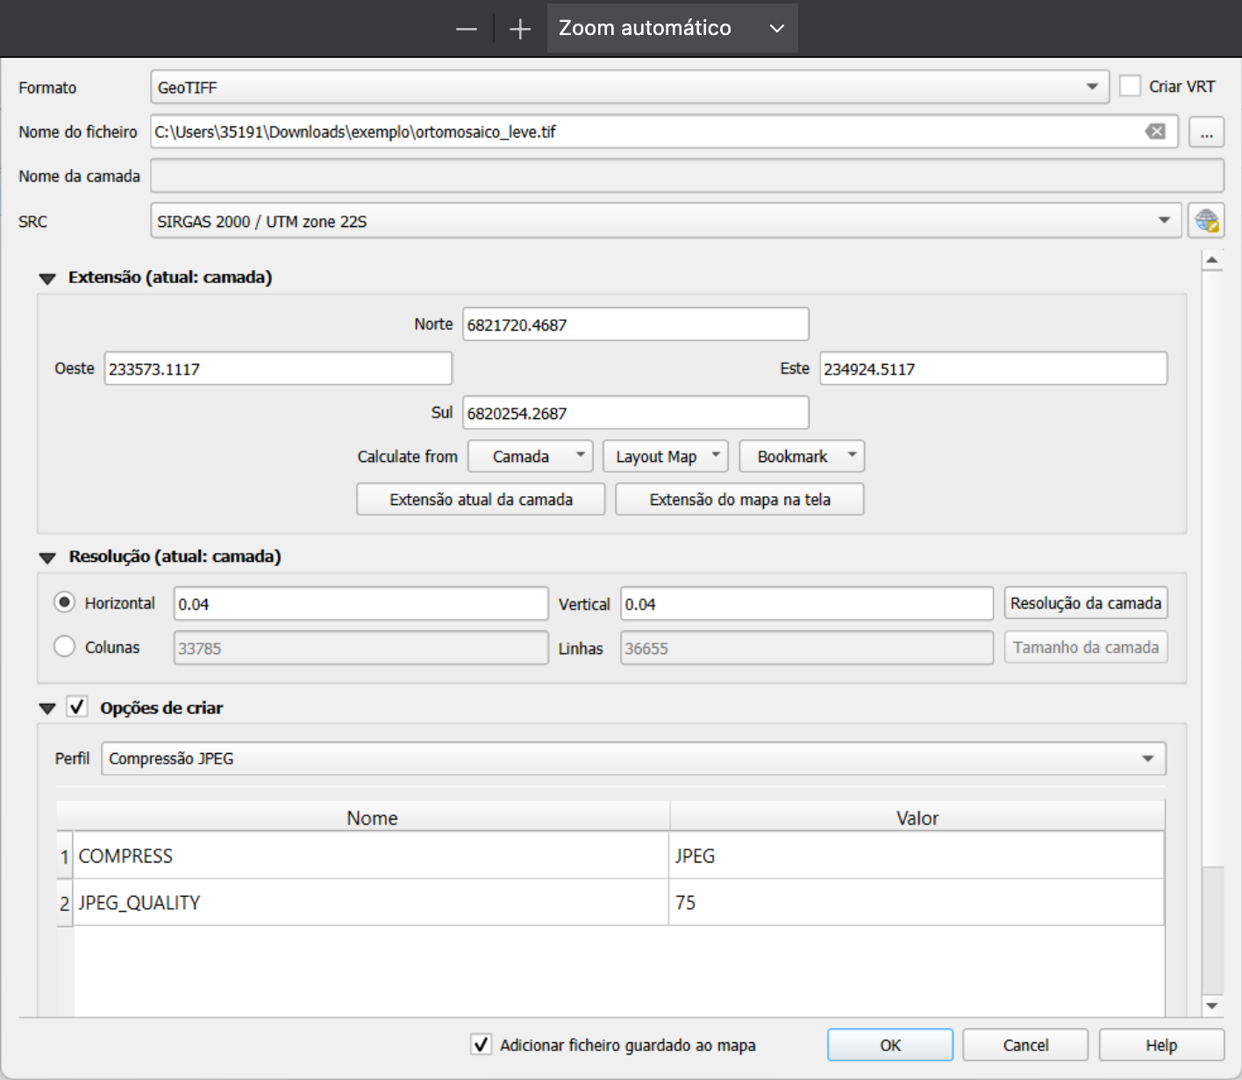Click the zoom in plus icon
The width and height of the screenshot is (1242, 1080).
click(x=520, y=29)
